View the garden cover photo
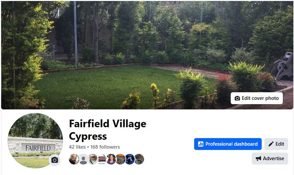The width and height of the screenshot is (294, 175). [147, 55]
